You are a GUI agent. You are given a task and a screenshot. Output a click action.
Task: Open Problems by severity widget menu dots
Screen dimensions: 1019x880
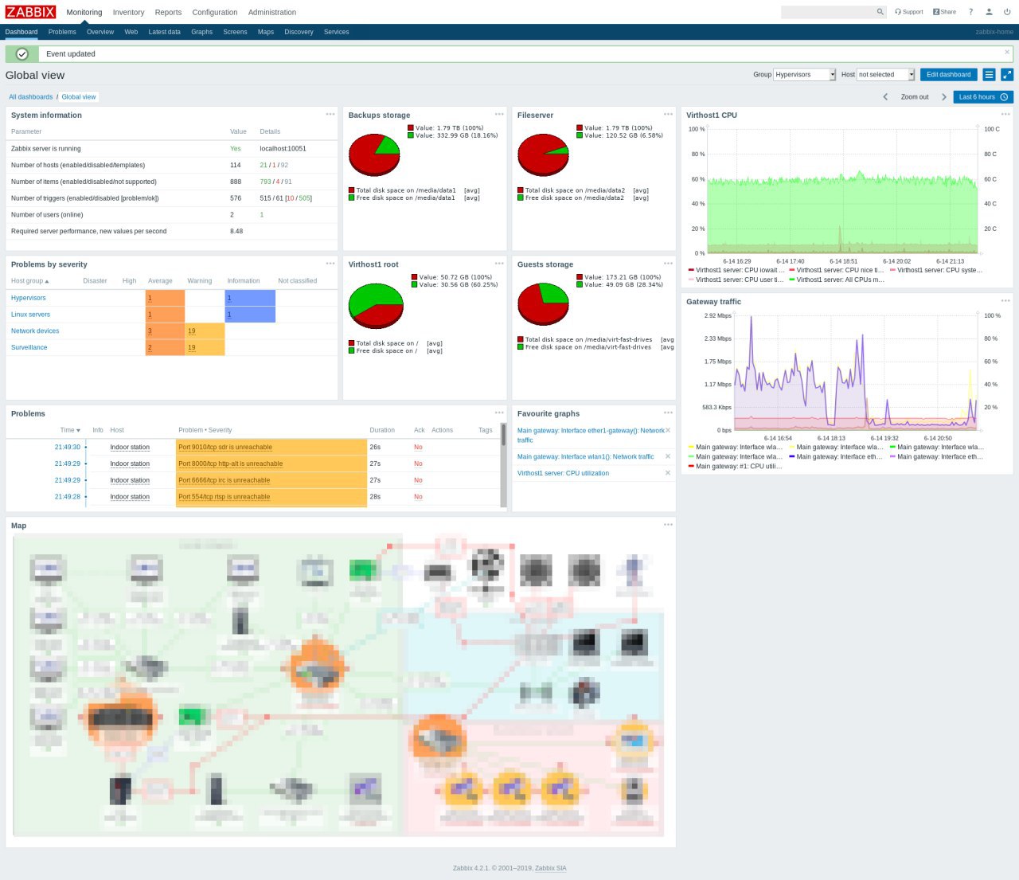click(330, 264)
